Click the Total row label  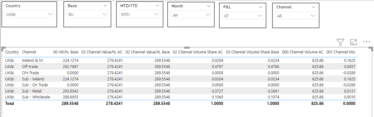pyautogui.click(x=10, y=103)
